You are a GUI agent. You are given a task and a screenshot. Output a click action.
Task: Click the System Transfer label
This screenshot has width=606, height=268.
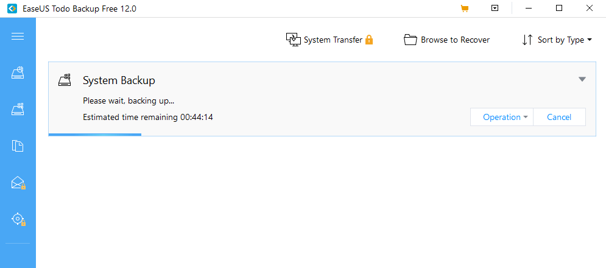[x=333, y=40]
